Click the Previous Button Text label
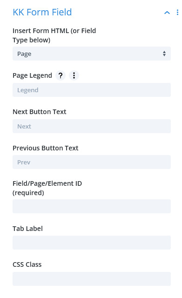182x298 pixels. (46, 148)
